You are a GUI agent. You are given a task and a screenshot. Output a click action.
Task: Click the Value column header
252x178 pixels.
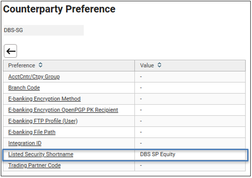tap(190, 65)
